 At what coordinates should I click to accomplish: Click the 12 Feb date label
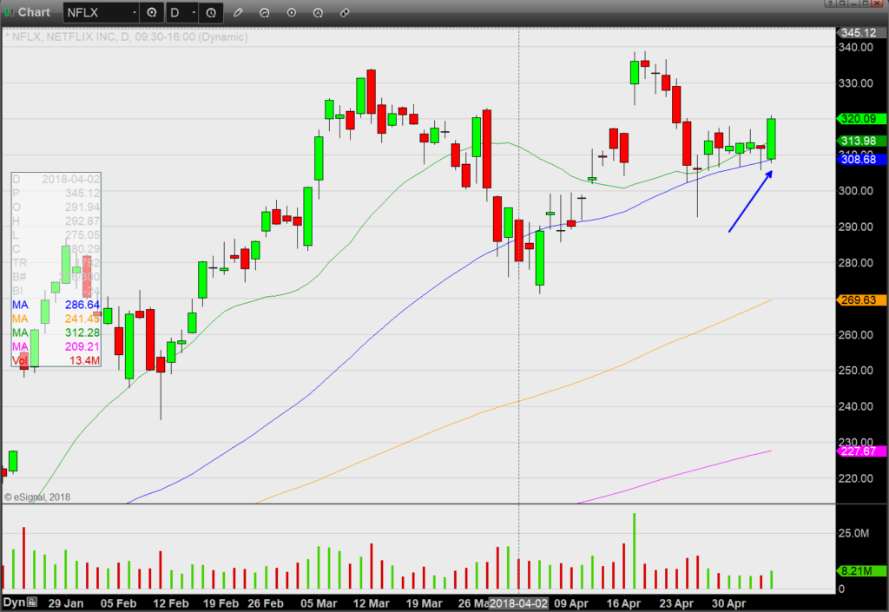pos(171,603)
